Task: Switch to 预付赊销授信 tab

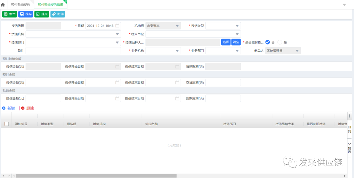Action: pos(20,5)
